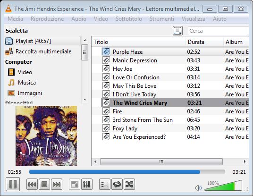The width and height of the screenshot is (253, 196).
Task: Open the Video menu
Action: (x=101, y=19)
